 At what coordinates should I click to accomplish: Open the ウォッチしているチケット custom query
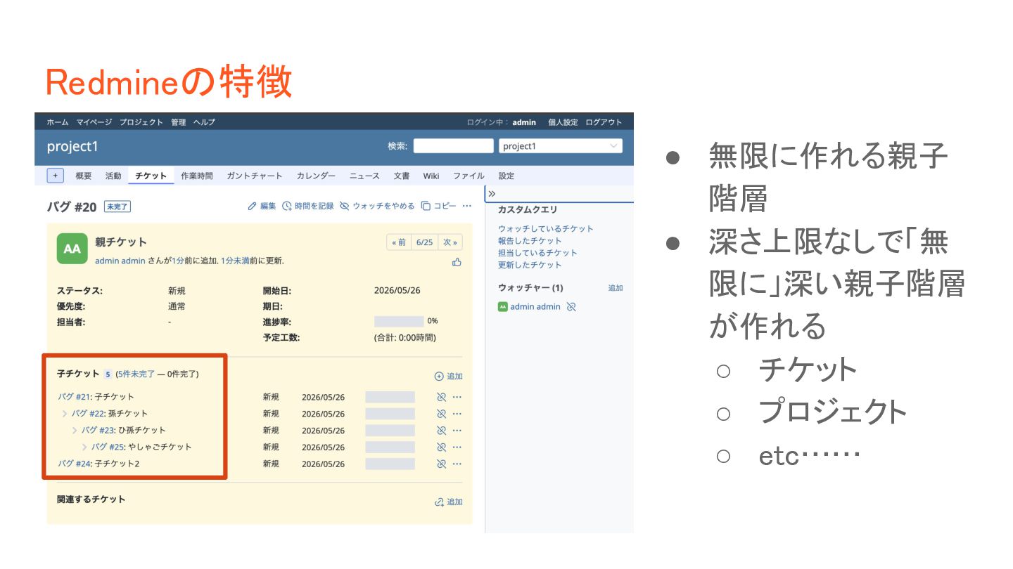click(x=546, y=229)
